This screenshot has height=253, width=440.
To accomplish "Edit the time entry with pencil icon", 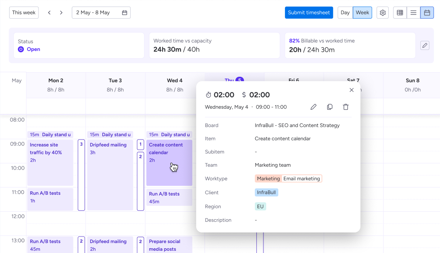I will click(313, 107).
